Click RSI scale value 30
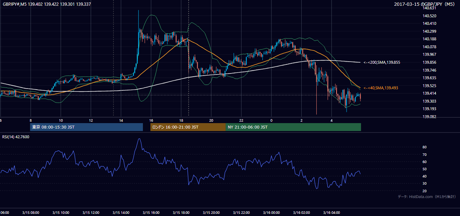This screenshot has width=460, height=216. click(425, 184)
